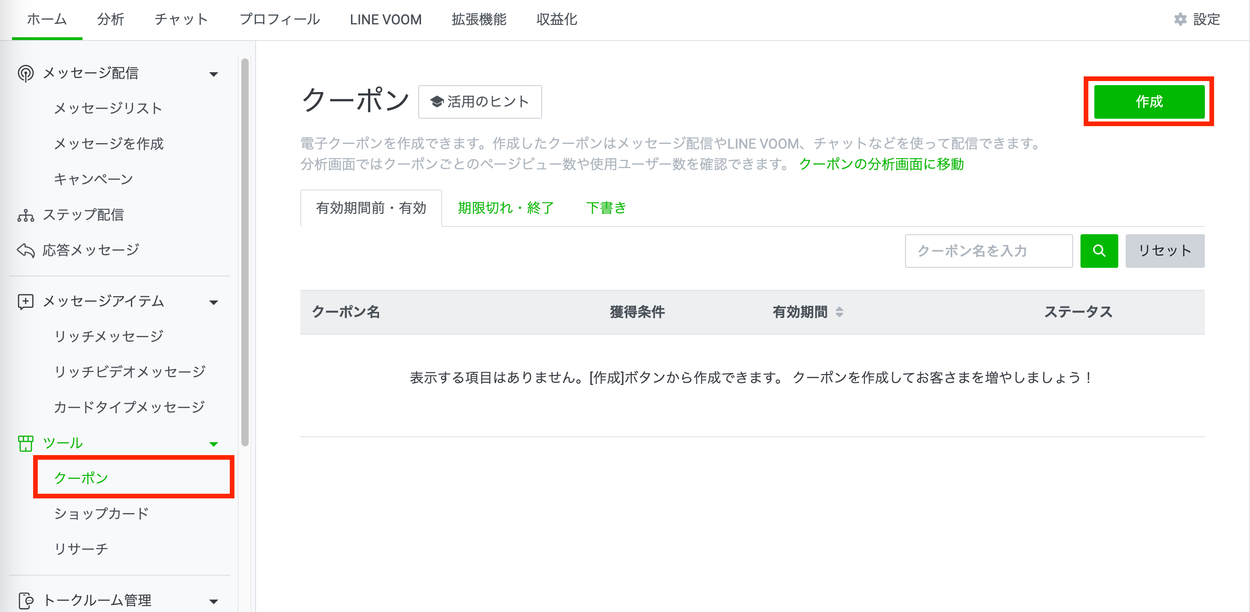Image resolution: width=1250 pixels, height=612 pixels.
Task: Click the settings gear icon
Action: tap(1180, 19)
